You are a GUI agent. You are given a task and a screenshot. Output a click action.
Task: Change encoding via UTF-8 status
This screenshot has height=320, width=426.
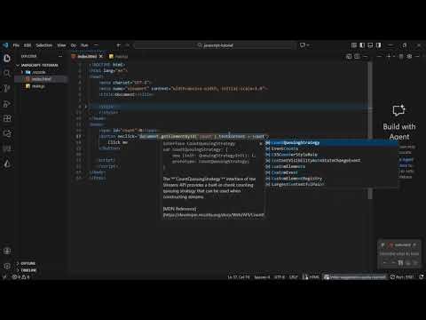pos(280,277)
